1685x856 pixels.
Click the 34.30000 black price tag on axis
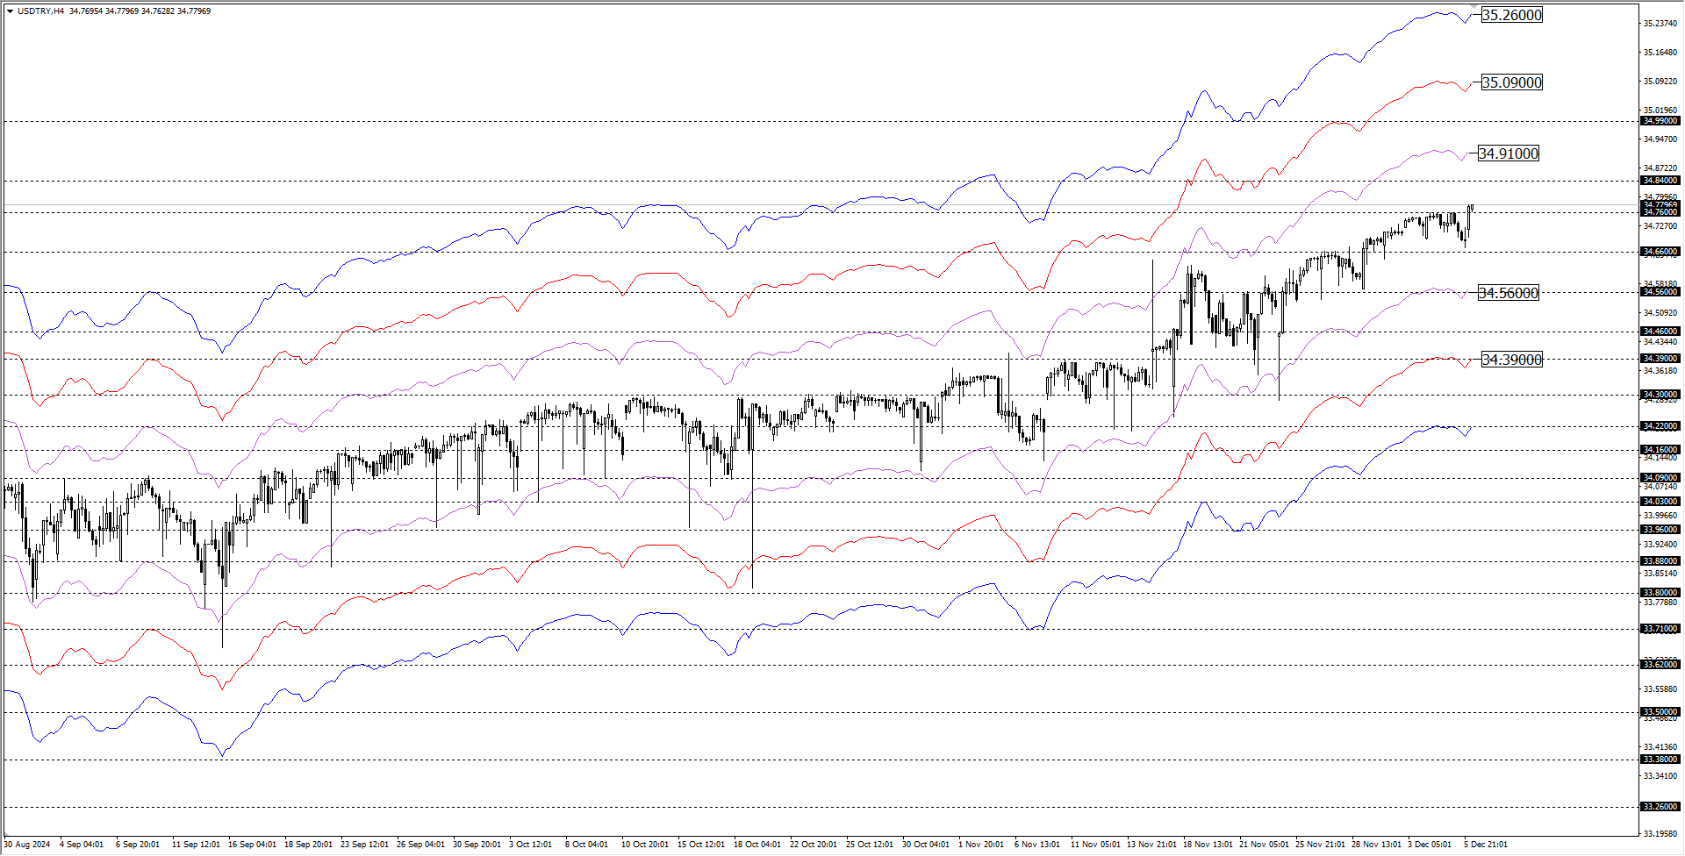pyautogui.click(x=1660, y=395)
